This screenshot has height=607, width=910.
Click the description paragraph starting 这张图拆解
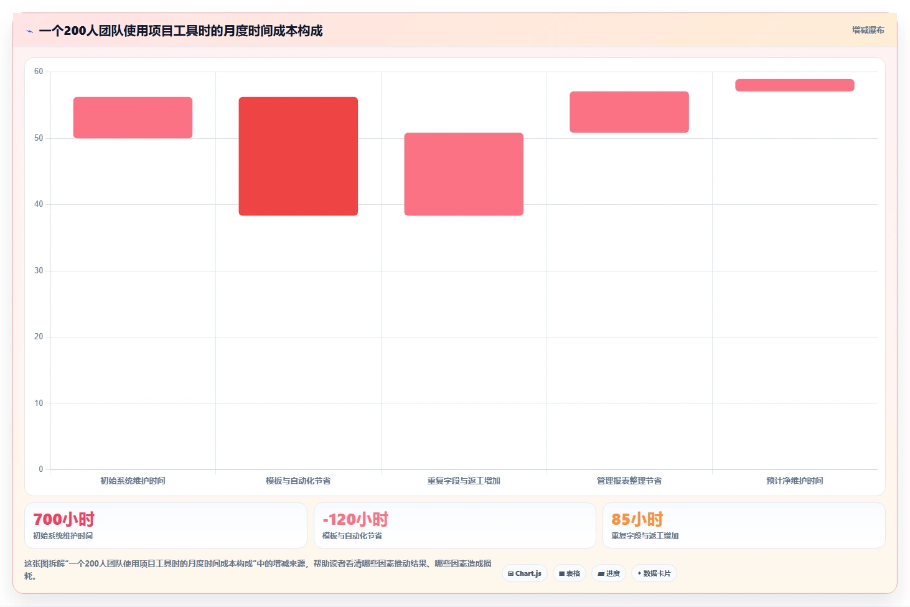[258, 570]
